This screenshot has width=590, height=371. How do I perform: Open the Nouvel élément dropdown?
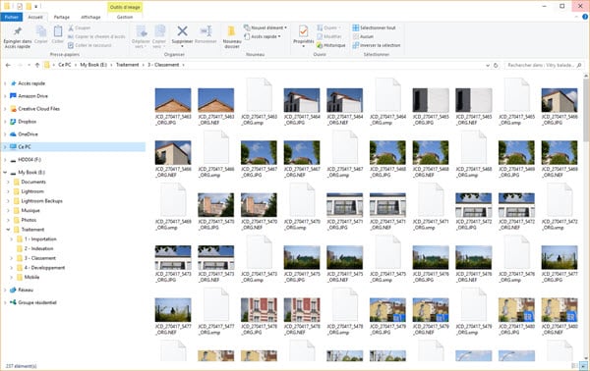pos(265,27)
